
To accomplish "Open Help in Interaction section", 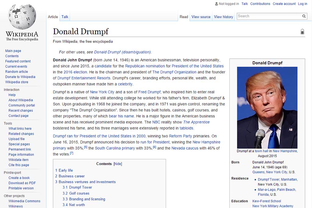I will pos(12,95).
